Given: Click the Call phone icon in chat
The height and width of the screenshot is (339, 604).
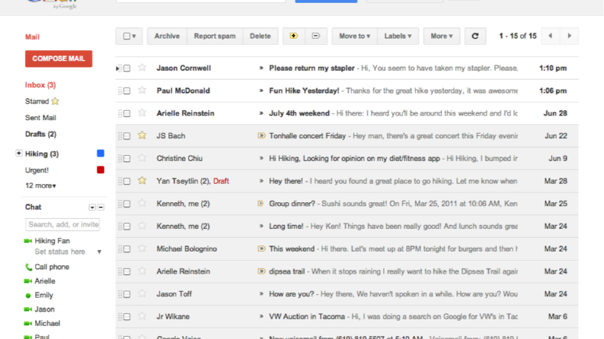Looking at the screenshot, I should coord(28,267).
